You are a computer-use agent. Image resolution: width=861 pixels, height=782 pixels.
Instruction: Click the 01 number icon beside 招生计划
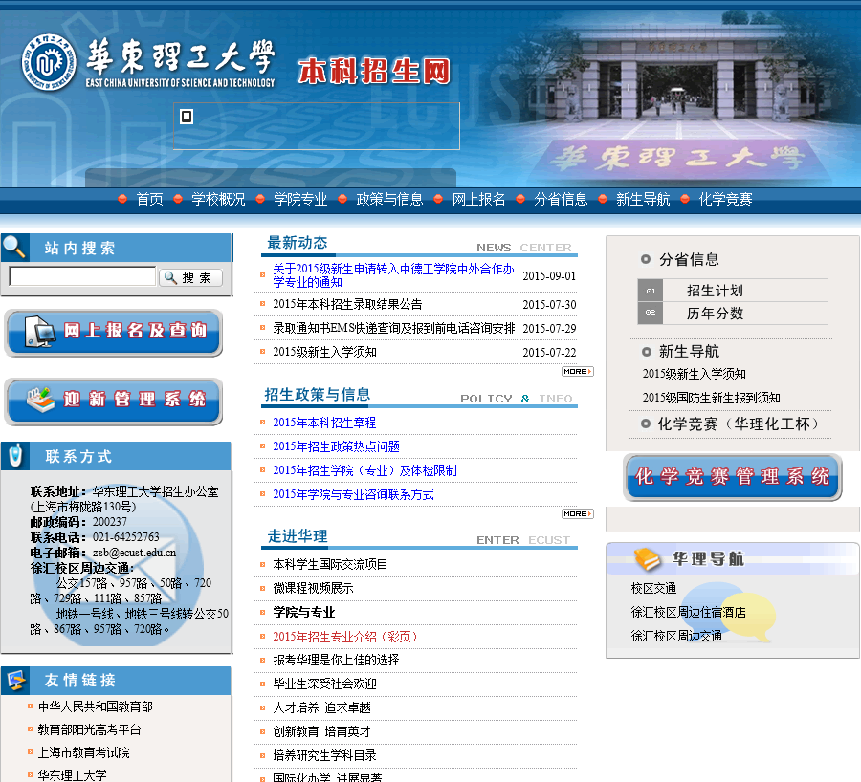click(651, 291)
